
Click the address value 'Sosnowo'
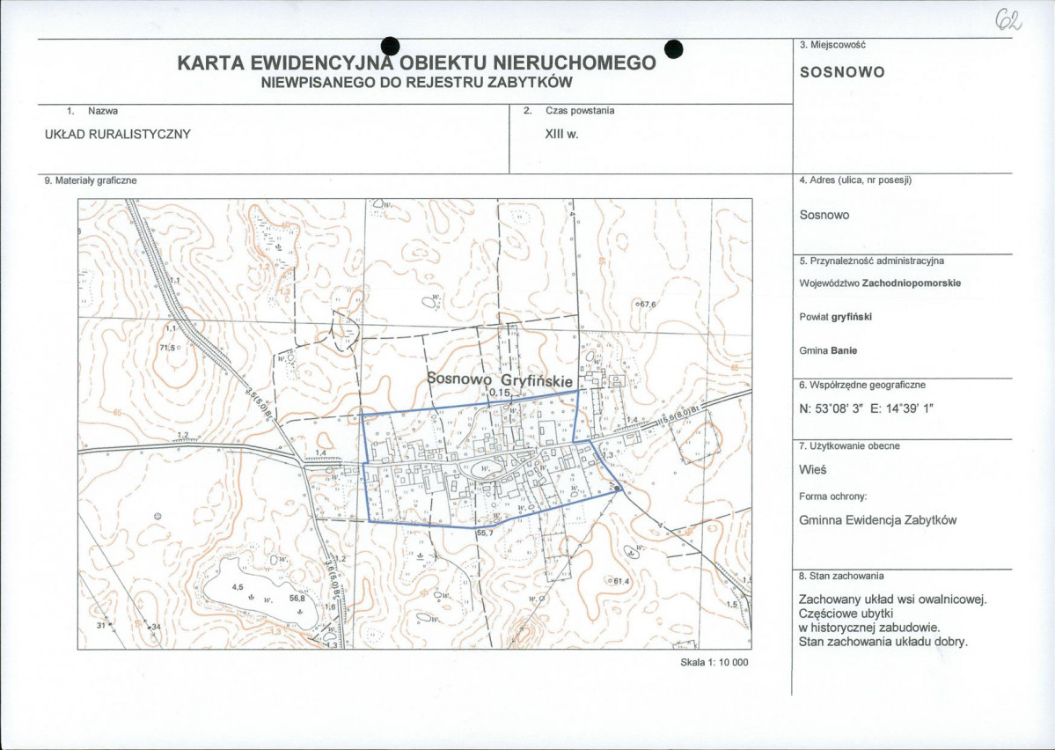coord(824,216)
